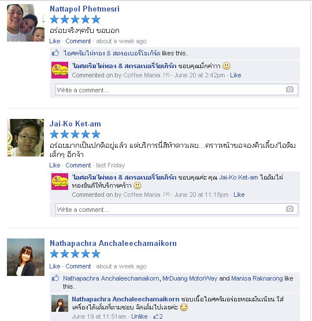312x321 pixels.
Task: Click the thumbs-up count showing 2
Action: coord(158,316)
